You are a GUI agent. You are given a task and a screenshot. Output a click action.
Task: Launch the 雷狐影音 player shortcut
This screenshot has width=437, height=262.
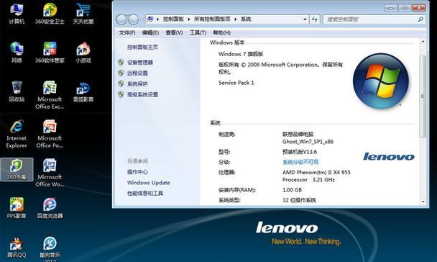point(83,91)
